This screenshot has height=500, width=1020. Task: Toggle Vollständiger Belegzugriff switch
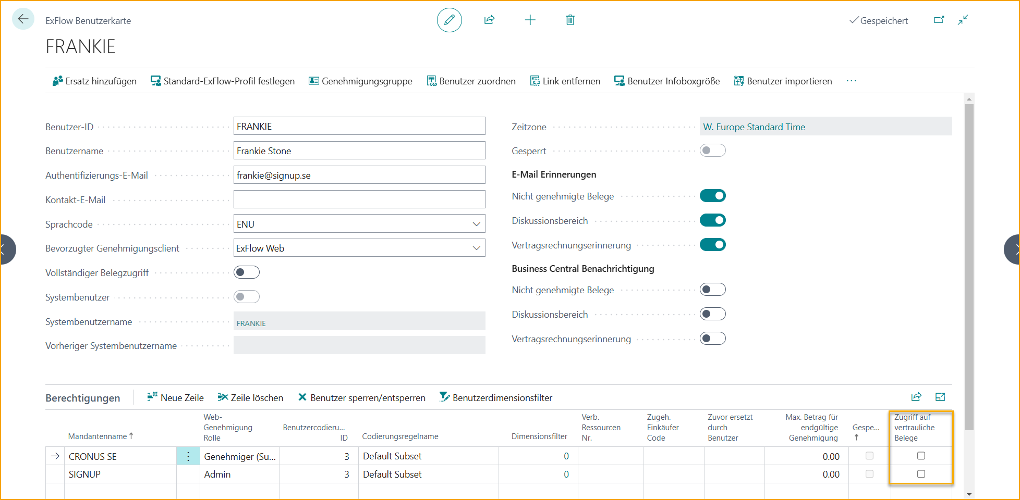click(247, 272)
